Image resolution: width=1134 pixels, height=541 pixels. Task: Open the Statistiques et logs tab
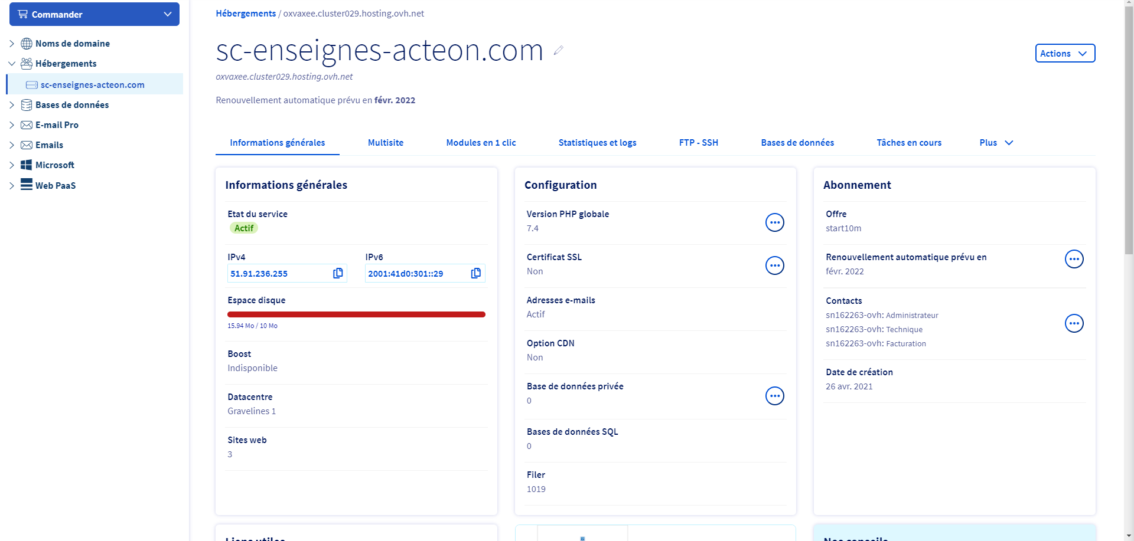pos(597,143)
